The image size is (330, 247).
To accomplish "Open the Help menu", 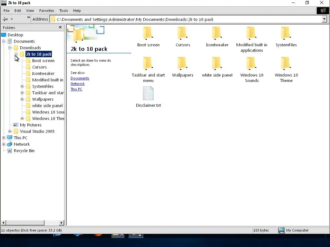I will [x=77, y=11].
